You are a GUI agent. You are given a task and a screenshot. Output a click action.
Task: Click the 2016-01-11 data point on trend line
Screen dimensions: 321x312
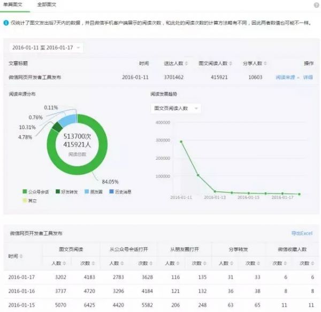[181, 142]
